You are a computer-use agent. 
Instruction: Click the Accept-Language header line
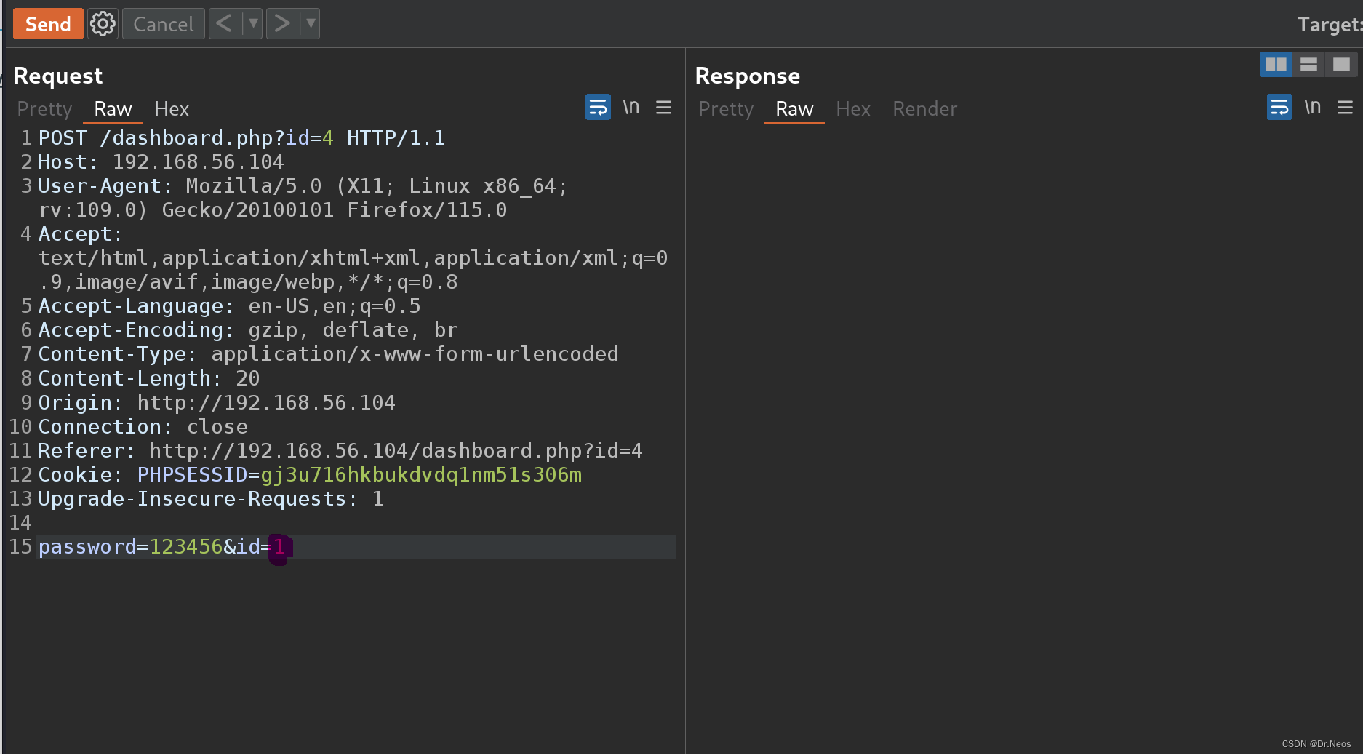coord(229,306)
